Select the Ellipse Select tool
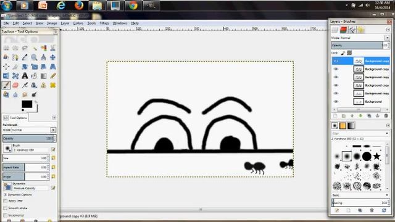This screenshot has width=395, height=222. 15,48
